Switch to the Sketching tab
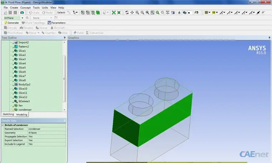 tap(8, 114)
